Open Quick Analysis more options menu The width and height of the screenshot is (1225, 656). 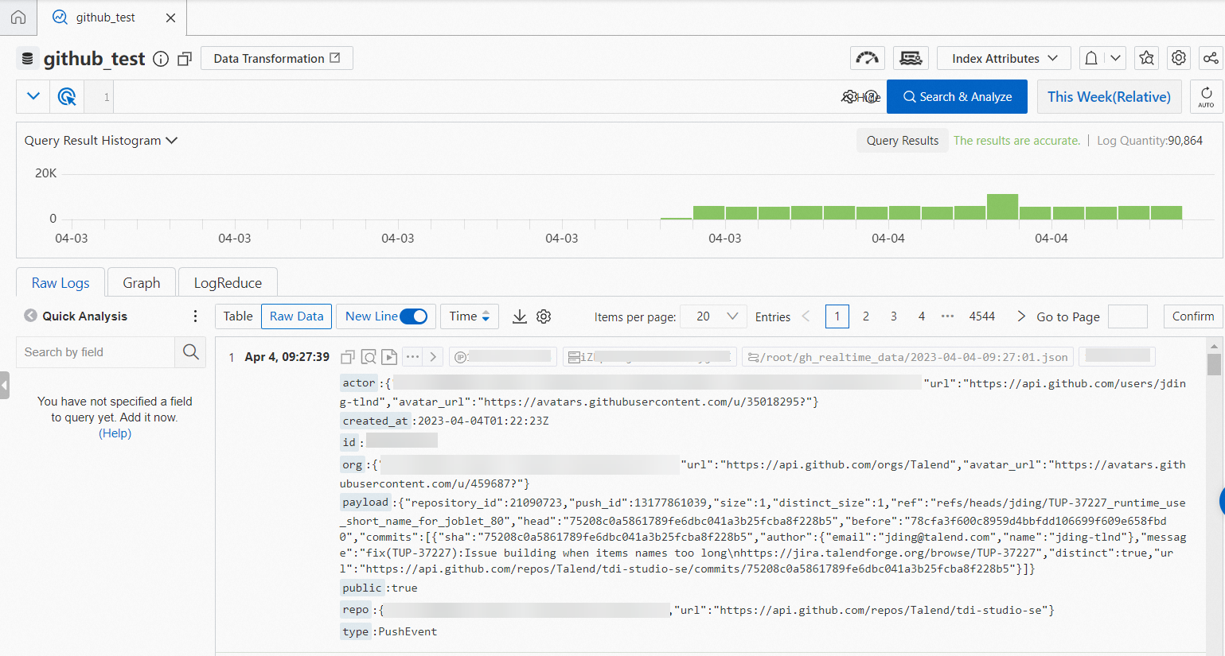195,316
